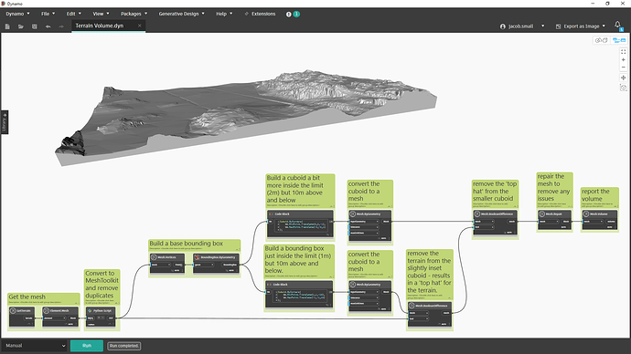The height and width of the screenshot is (354, 631).
Task: Click the upper Mesh.BooleanDifference node icon
Action: (x=477, y=213)
